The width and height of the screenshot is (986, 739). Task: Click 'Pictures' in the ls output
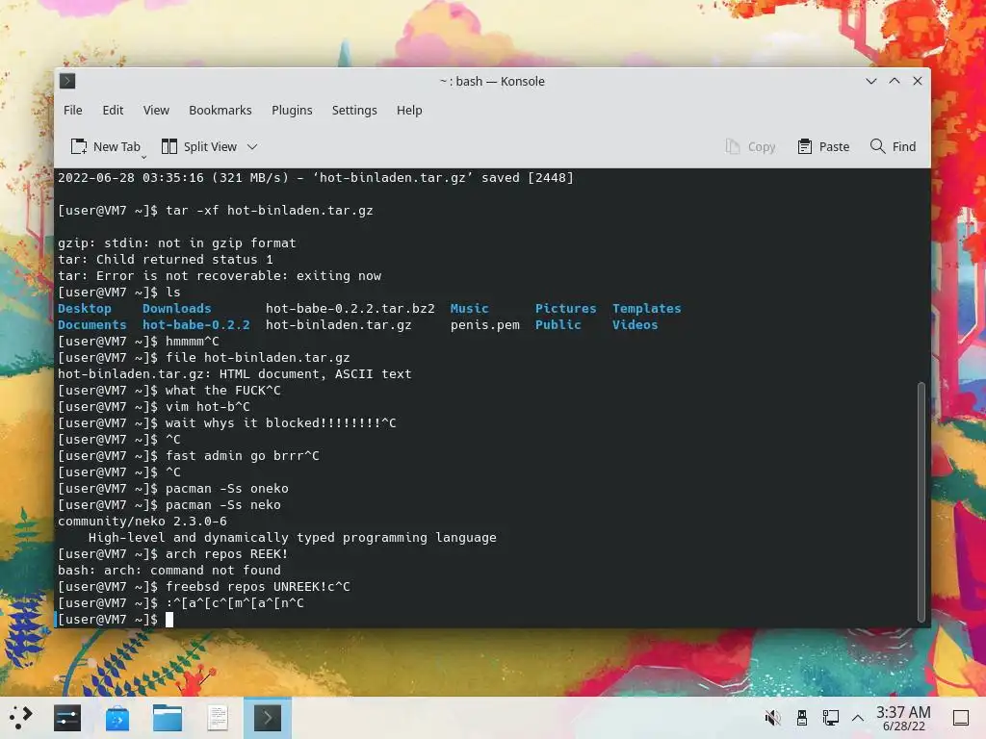(565, 309)
